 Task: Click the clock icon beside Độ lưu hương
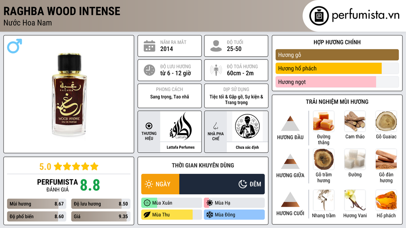149,70
